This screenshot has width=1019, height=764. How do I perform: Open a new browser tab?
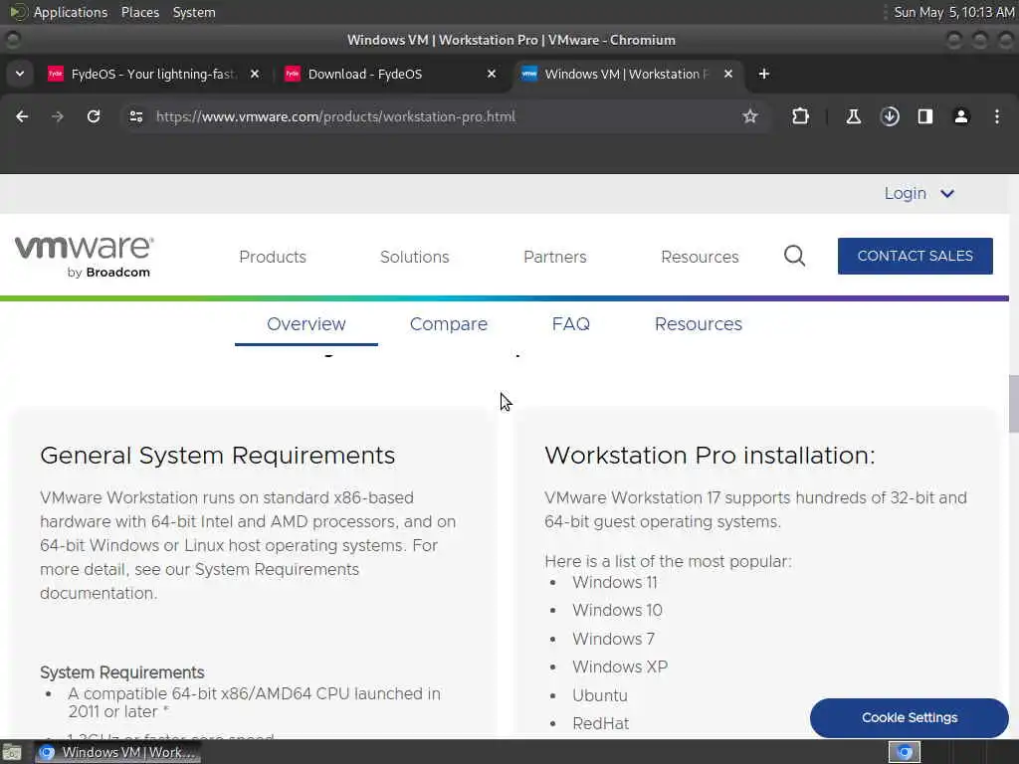coord(763,74)
